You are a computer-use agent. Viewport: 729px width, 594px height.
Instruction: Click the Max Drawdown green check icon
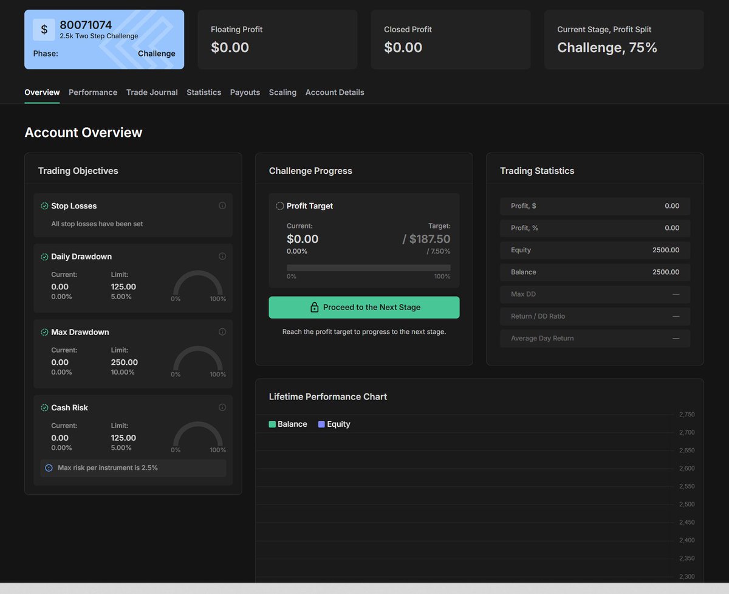coord(44,333)
